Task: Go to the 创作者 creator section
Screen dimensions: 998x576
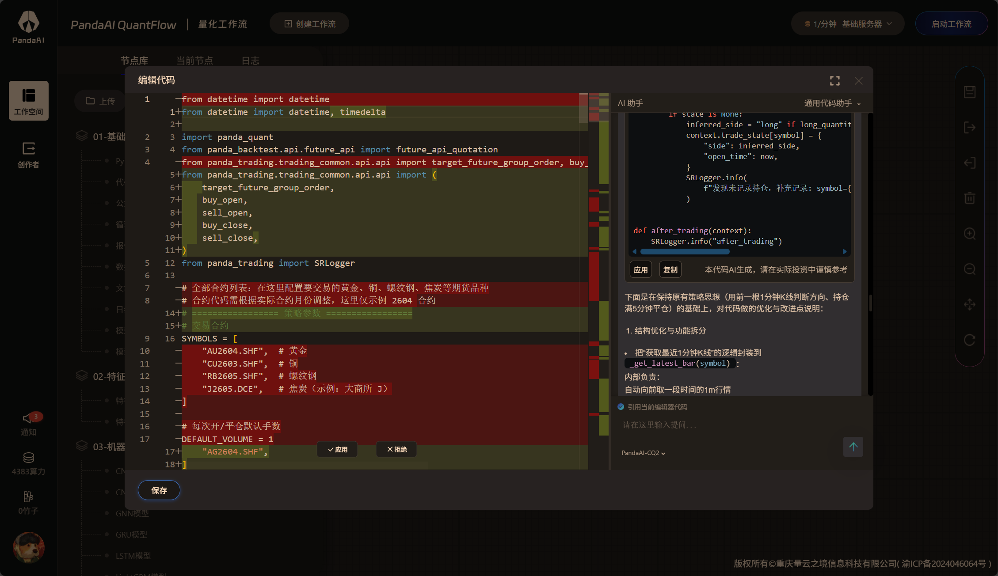Action: (29, 155)
